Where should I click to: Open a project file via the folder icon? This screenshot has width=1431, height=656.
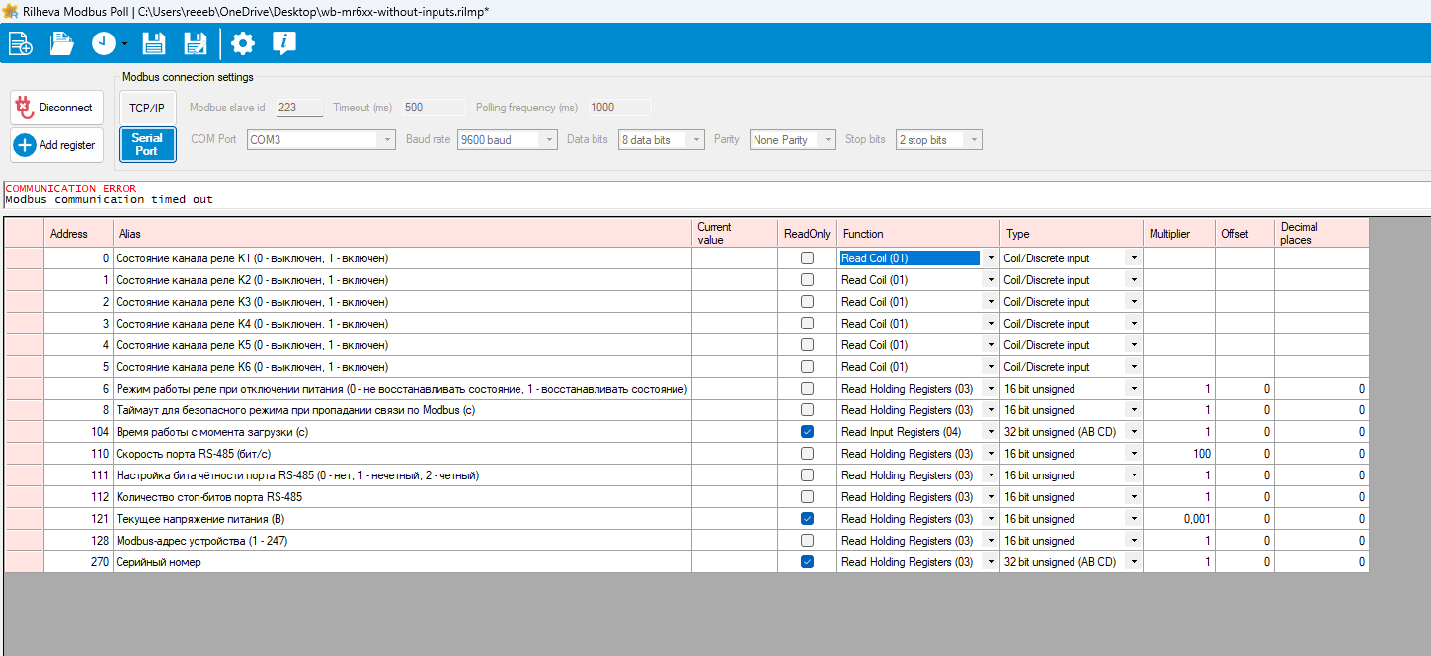62,43
